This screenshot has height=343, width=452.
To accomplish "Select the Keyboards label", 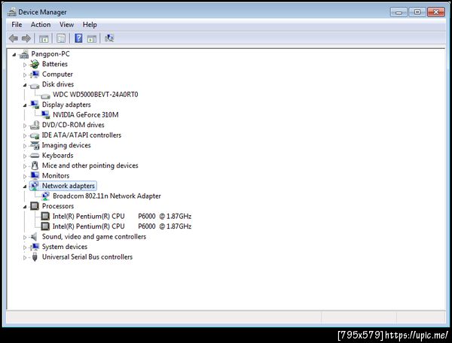I will click(x=58, y=156).
